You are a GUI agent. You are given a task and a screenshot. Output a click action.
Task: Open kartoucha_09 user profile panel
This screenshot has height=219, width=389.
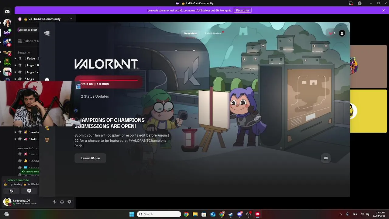click(x=21, y=202)
